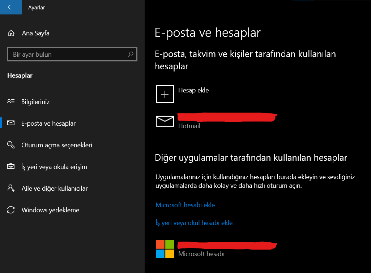
Task: Focus the 'Bir ayar bulun' search box
Action: (72, 55)
